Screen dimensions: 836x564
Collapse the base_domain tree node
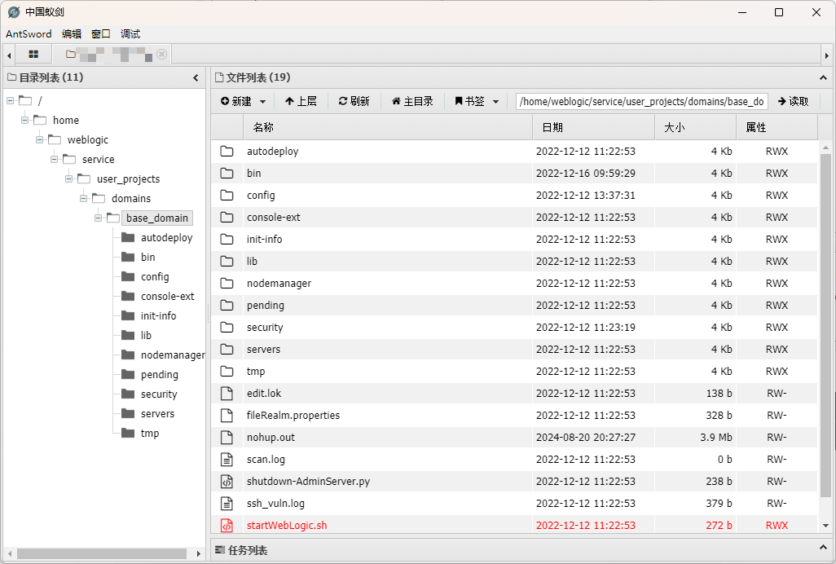tap(99, 218)
